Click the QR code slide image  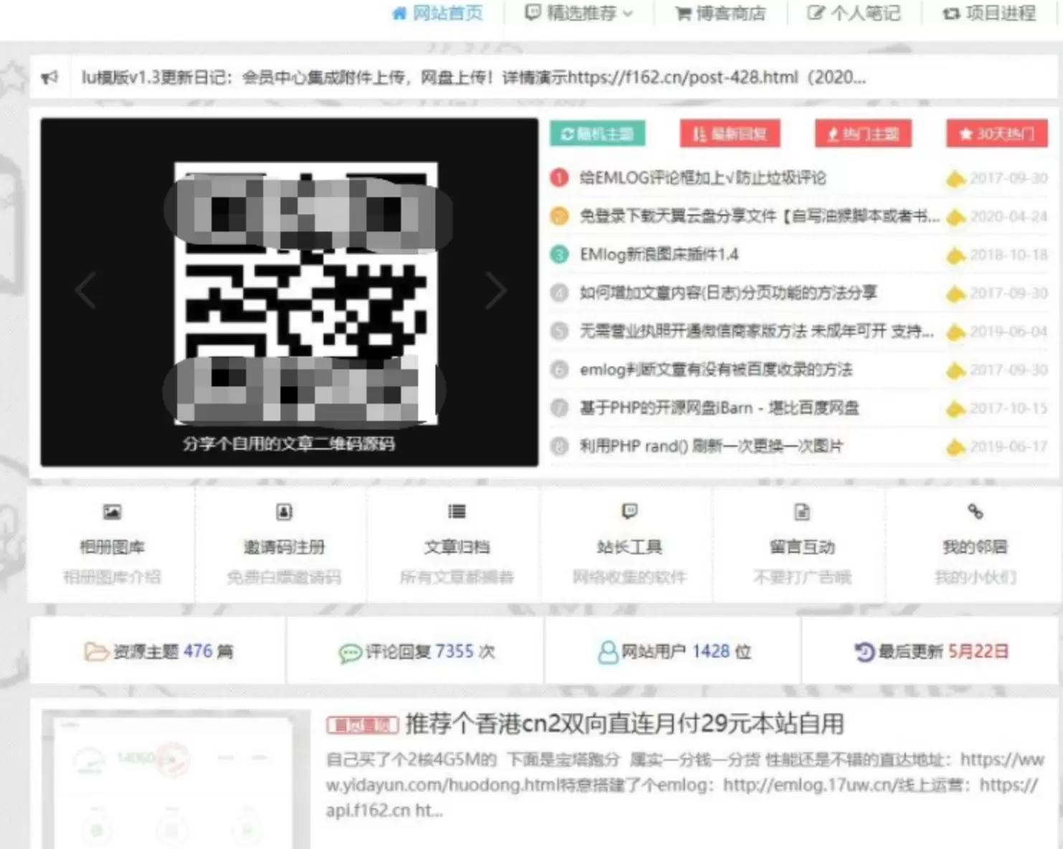click(306, 293)
